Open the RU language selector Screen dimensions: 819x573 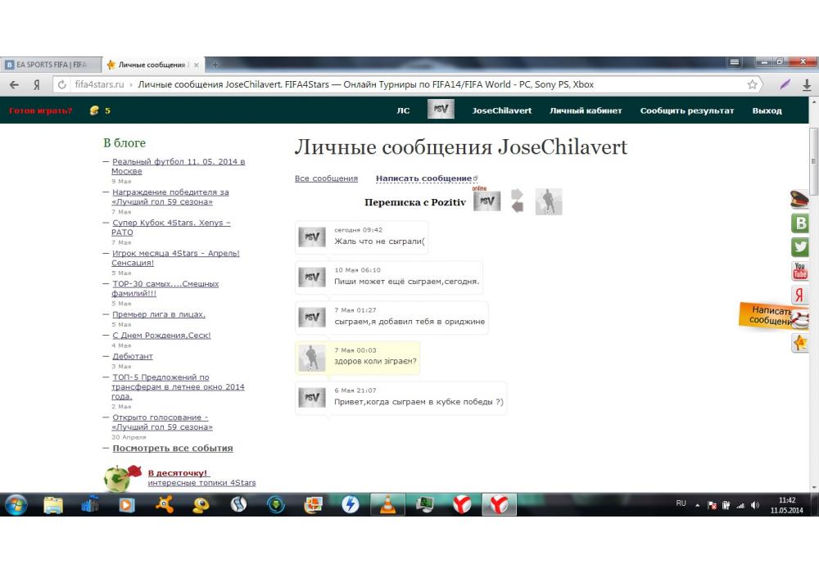(681, 503)
